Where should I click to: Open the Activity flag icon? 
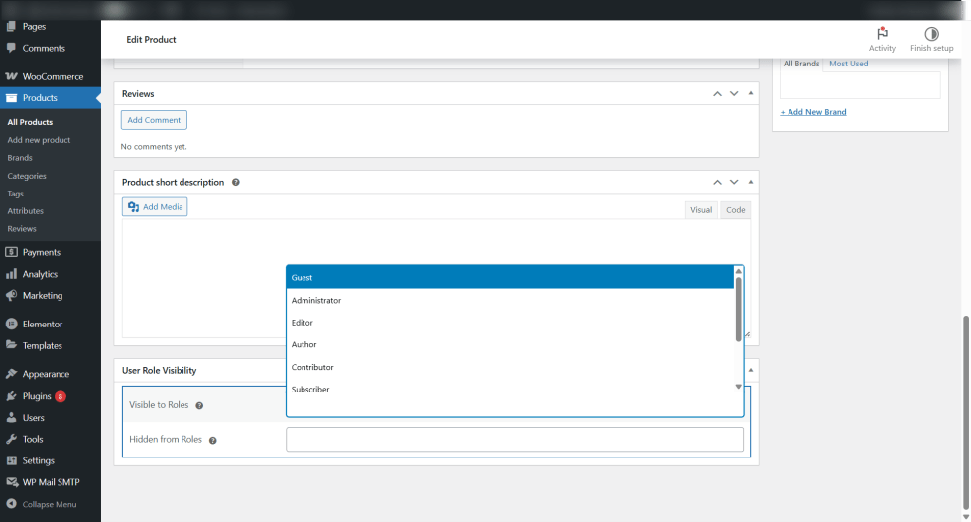pyautogui.click(x=882, y=34)
